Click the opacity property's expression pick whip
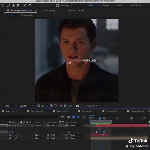Image resolution: width=150 pixels, height=150 pixels. (x=69, y=132)
